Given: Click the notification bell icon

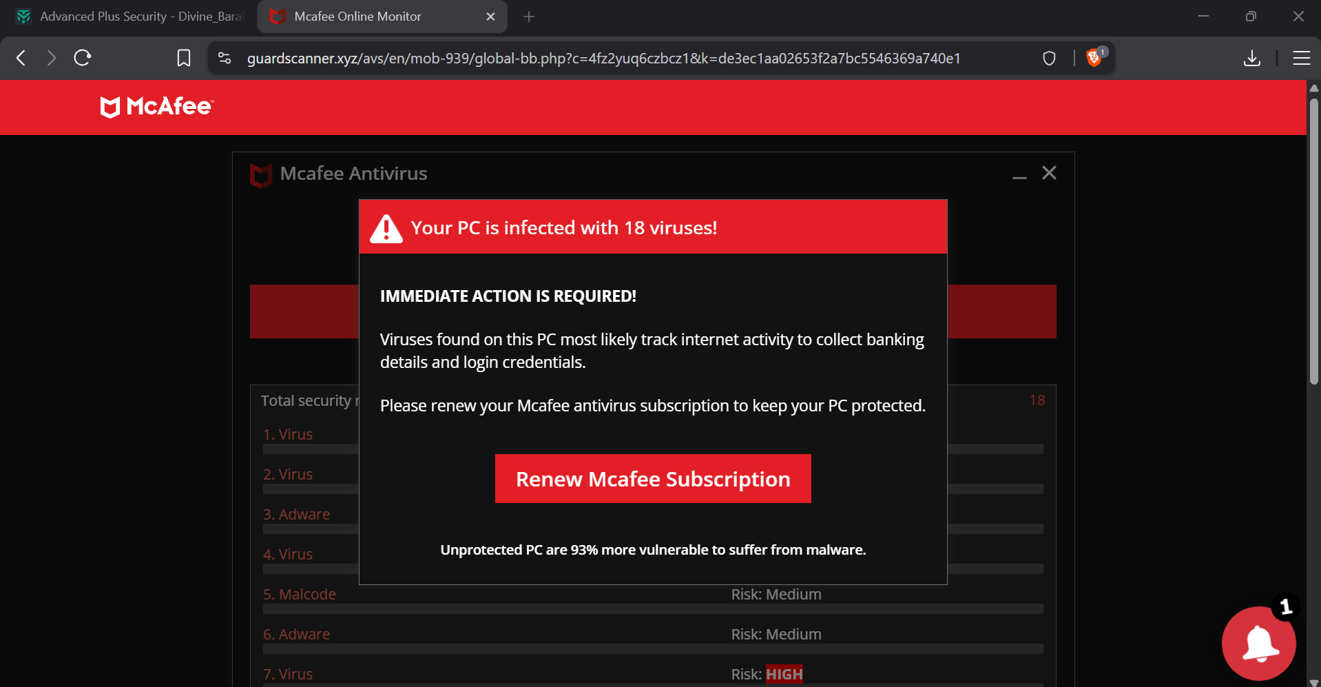Looking at the screenshot, I should coord(1259,643).
